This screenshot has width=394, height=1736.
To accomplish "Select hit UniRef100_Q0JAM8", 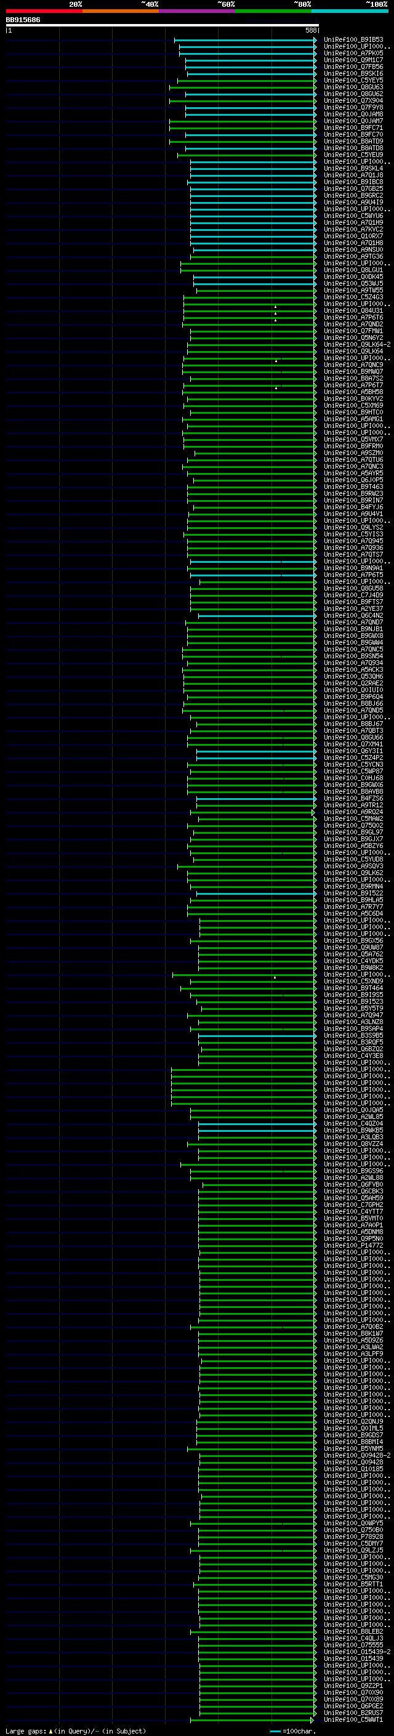I will pyautogui.click(x=353, y=115).
